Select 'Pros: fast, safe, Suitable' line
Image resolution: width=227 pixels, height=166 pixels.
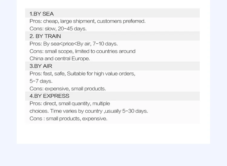[x=82, y=74]
